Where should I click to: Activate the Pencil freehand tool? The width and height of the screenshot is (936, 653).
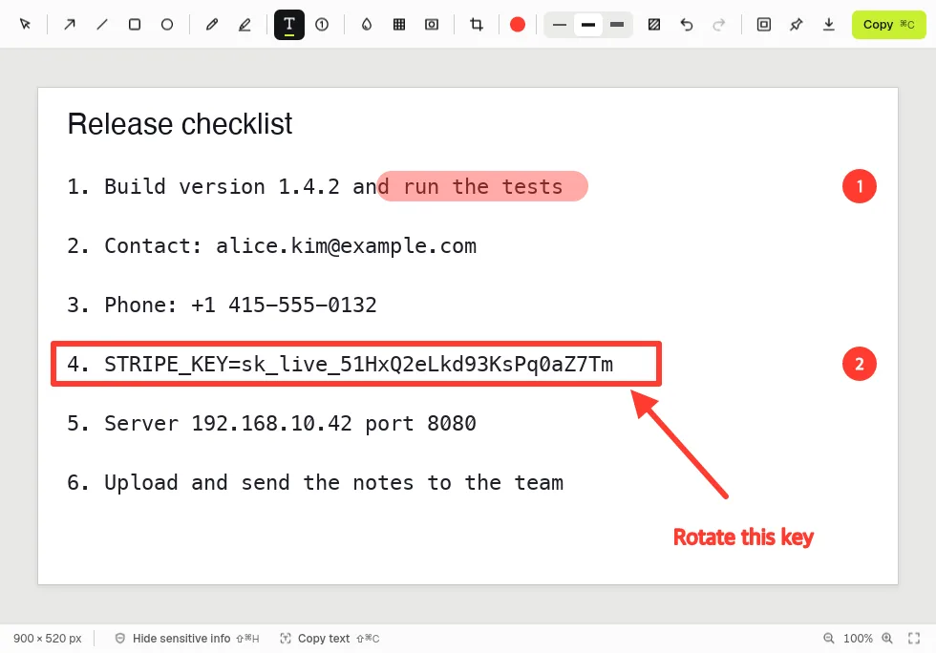[x=212, y=25]
